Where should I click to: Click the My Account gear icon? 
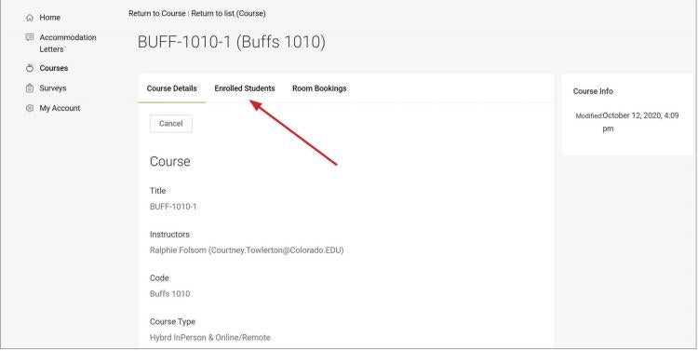point(30,108)
